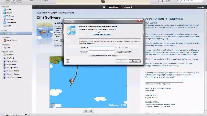Play the current track

click(13, 1)
